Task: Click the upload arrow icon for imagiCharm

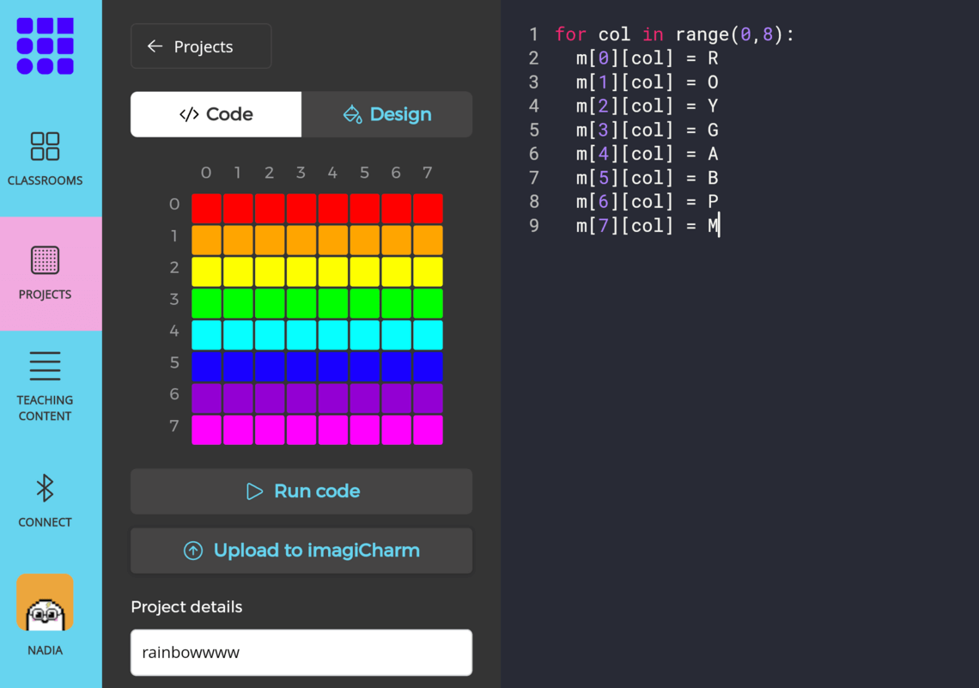Action: point(193,551)
